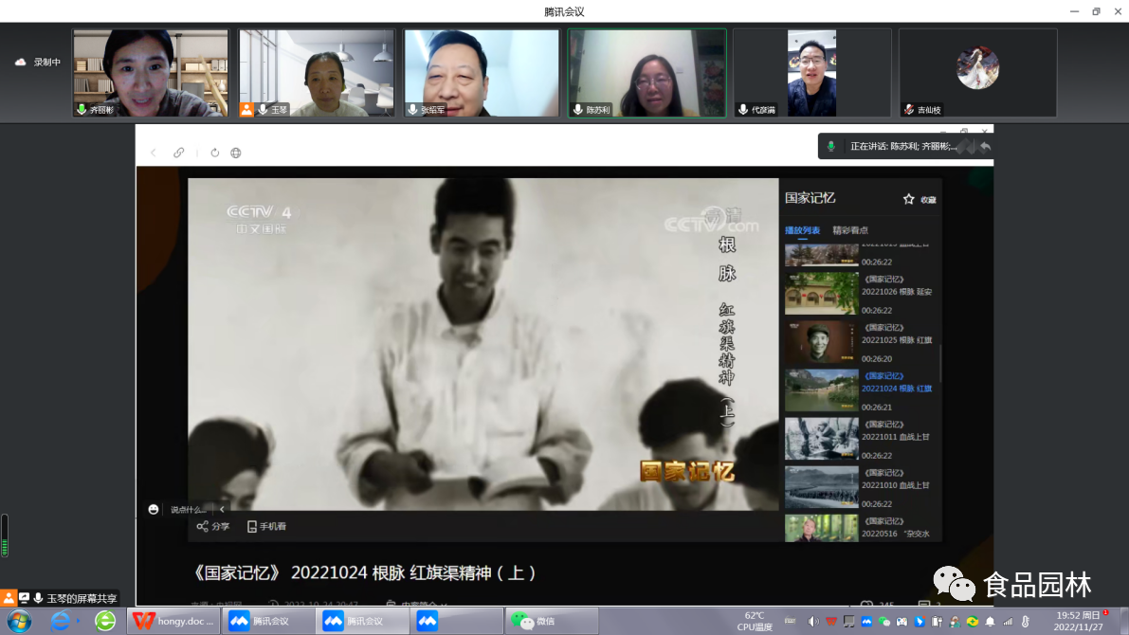
Task: Click the main video player area
Action: pyautogui.click(x=483, y=344)
